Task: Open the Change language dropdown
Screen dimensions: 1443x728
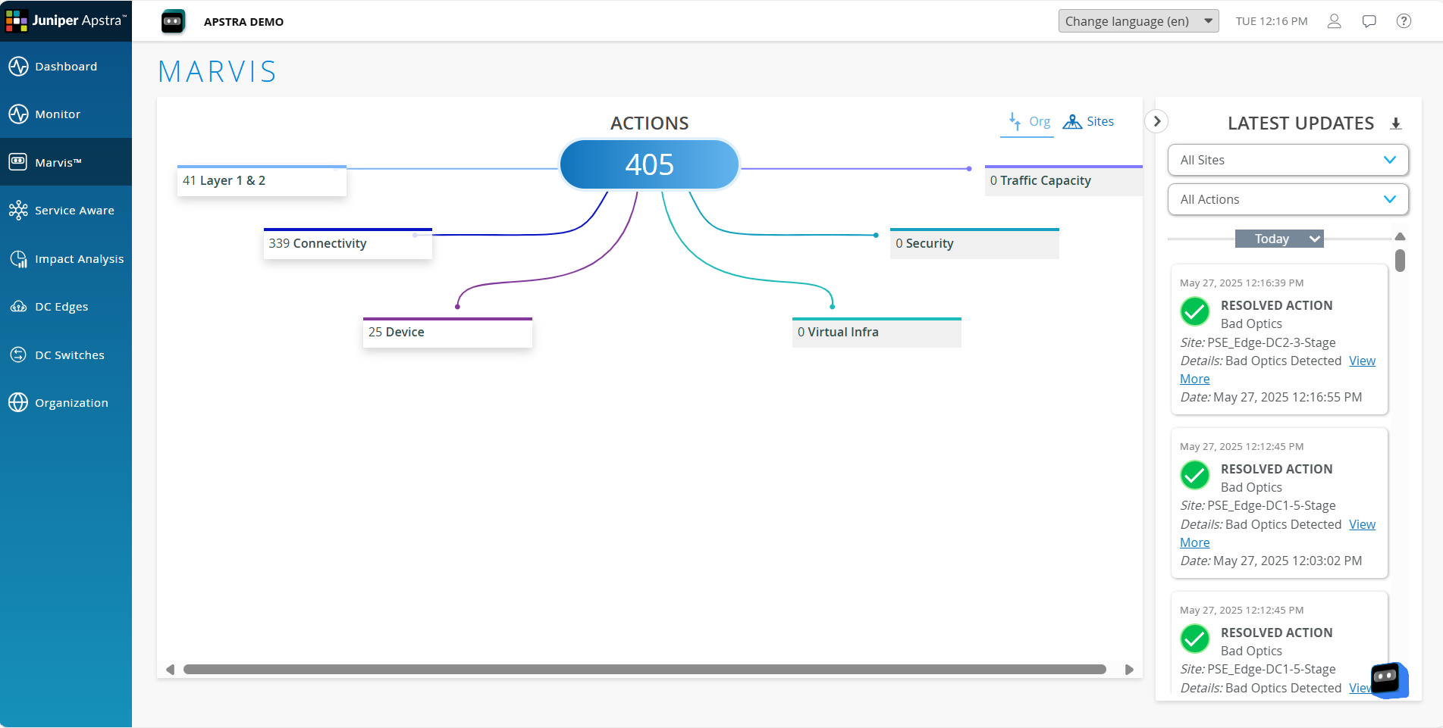Action: tap(1137, 21)
